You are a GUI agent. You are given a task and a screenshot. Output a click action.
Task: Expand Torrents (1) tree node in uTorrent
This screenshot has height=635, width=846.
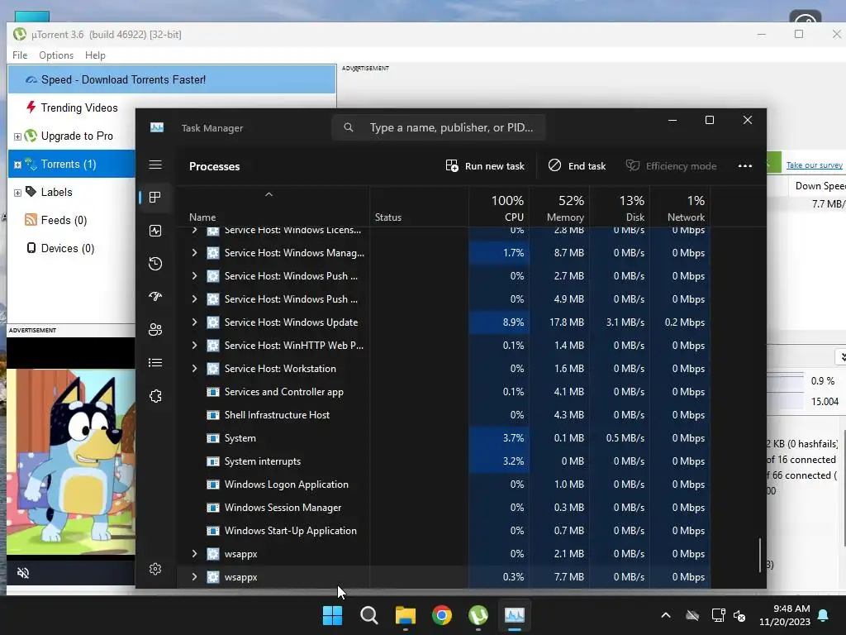click(17, 165)
